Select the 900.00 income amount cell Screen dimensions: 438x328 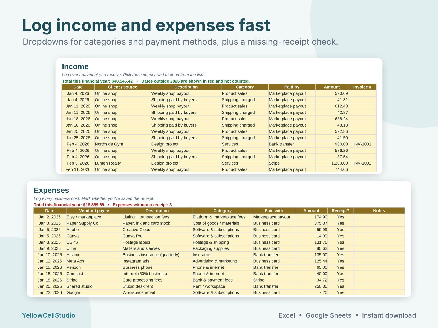point(332,144)
